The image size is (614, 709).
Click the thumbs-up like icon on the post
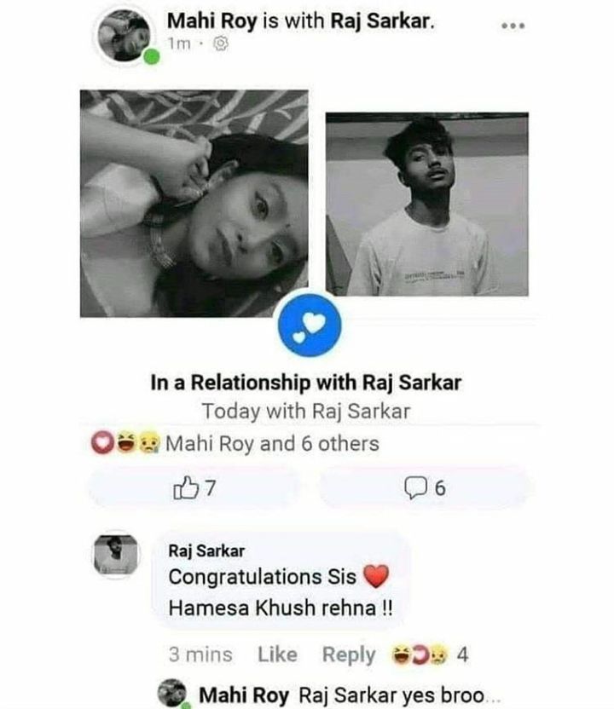pos(184,488)
